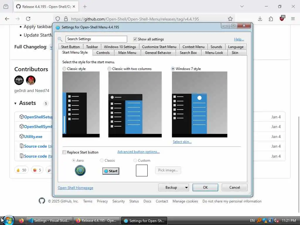Click the ge0rdi contributor avatar
The image size is (300, 225).
[19, 80]
